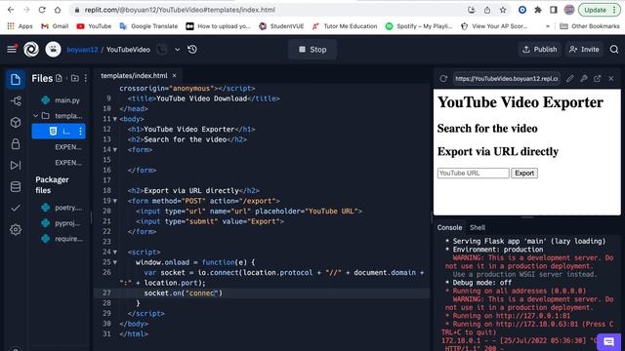Open the Apps grid shortcut
This screenshot has height=351, width=625.
coord(20,26)
